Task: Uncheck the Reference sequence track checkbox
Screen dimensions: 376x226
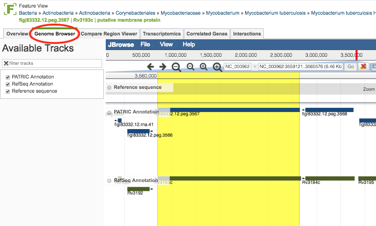Action: [8, 91]
